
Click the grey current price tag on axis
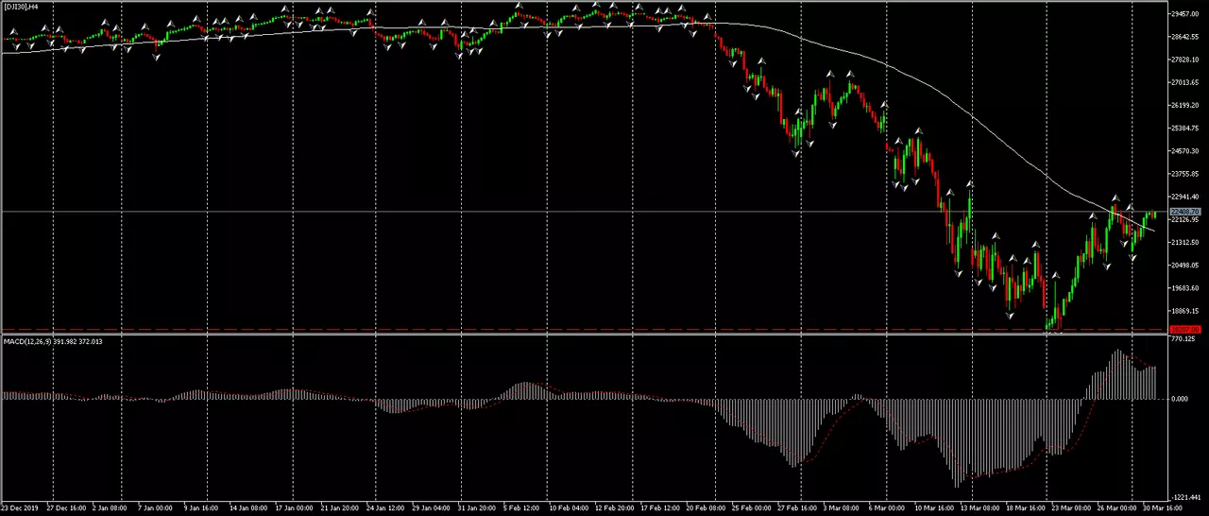1184,212
